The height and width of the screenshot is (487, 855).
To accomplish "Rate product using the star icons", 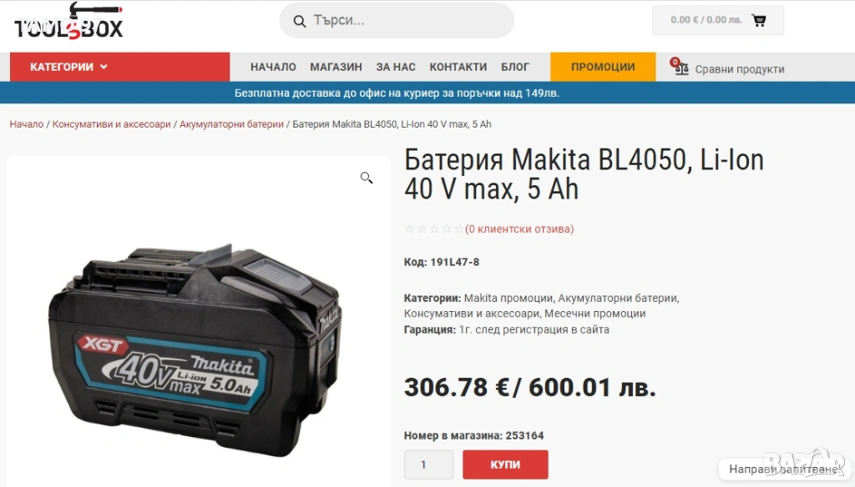I will click(x=434, y=228).
